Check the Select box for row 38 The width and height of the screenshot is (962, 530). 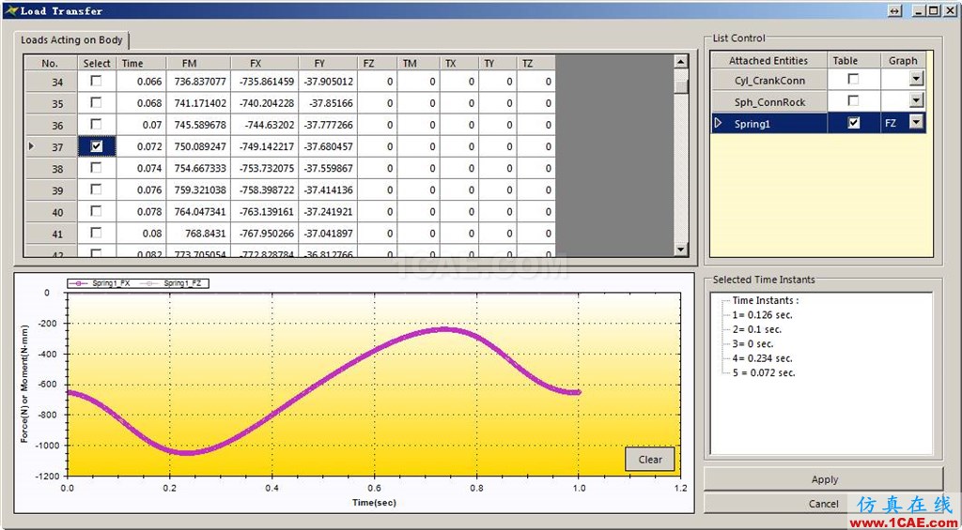97,168
